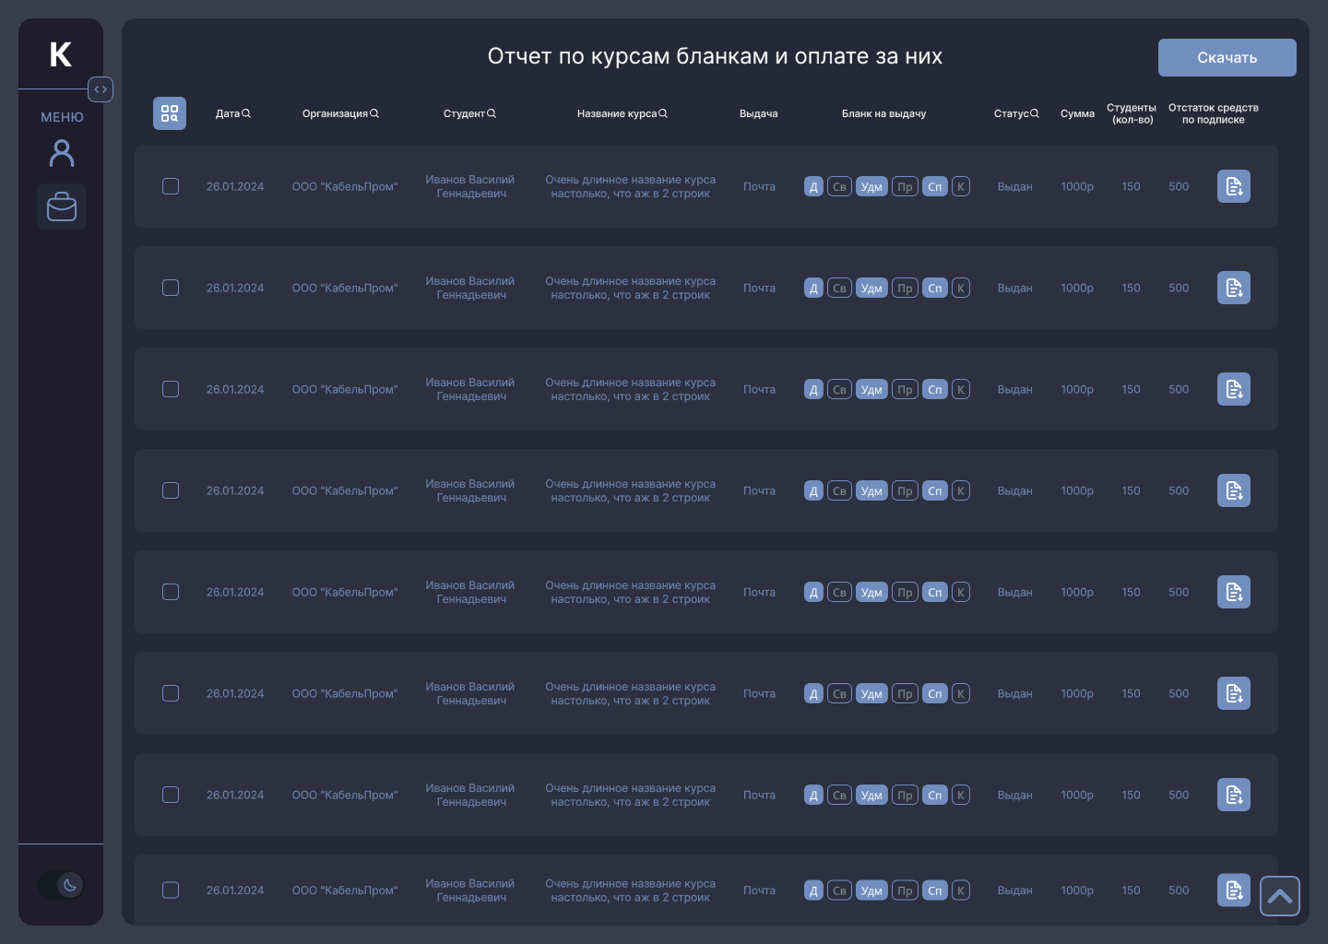Open the Студент column header search
Viewport: 1328px width, 944px height.
tap(492, 113)
